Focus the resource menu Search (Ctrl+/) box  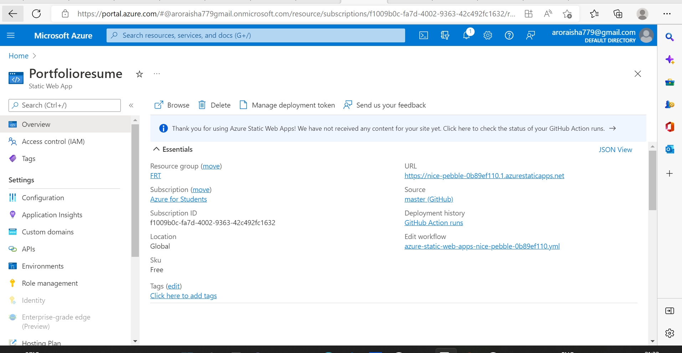[x=64, y=105]
